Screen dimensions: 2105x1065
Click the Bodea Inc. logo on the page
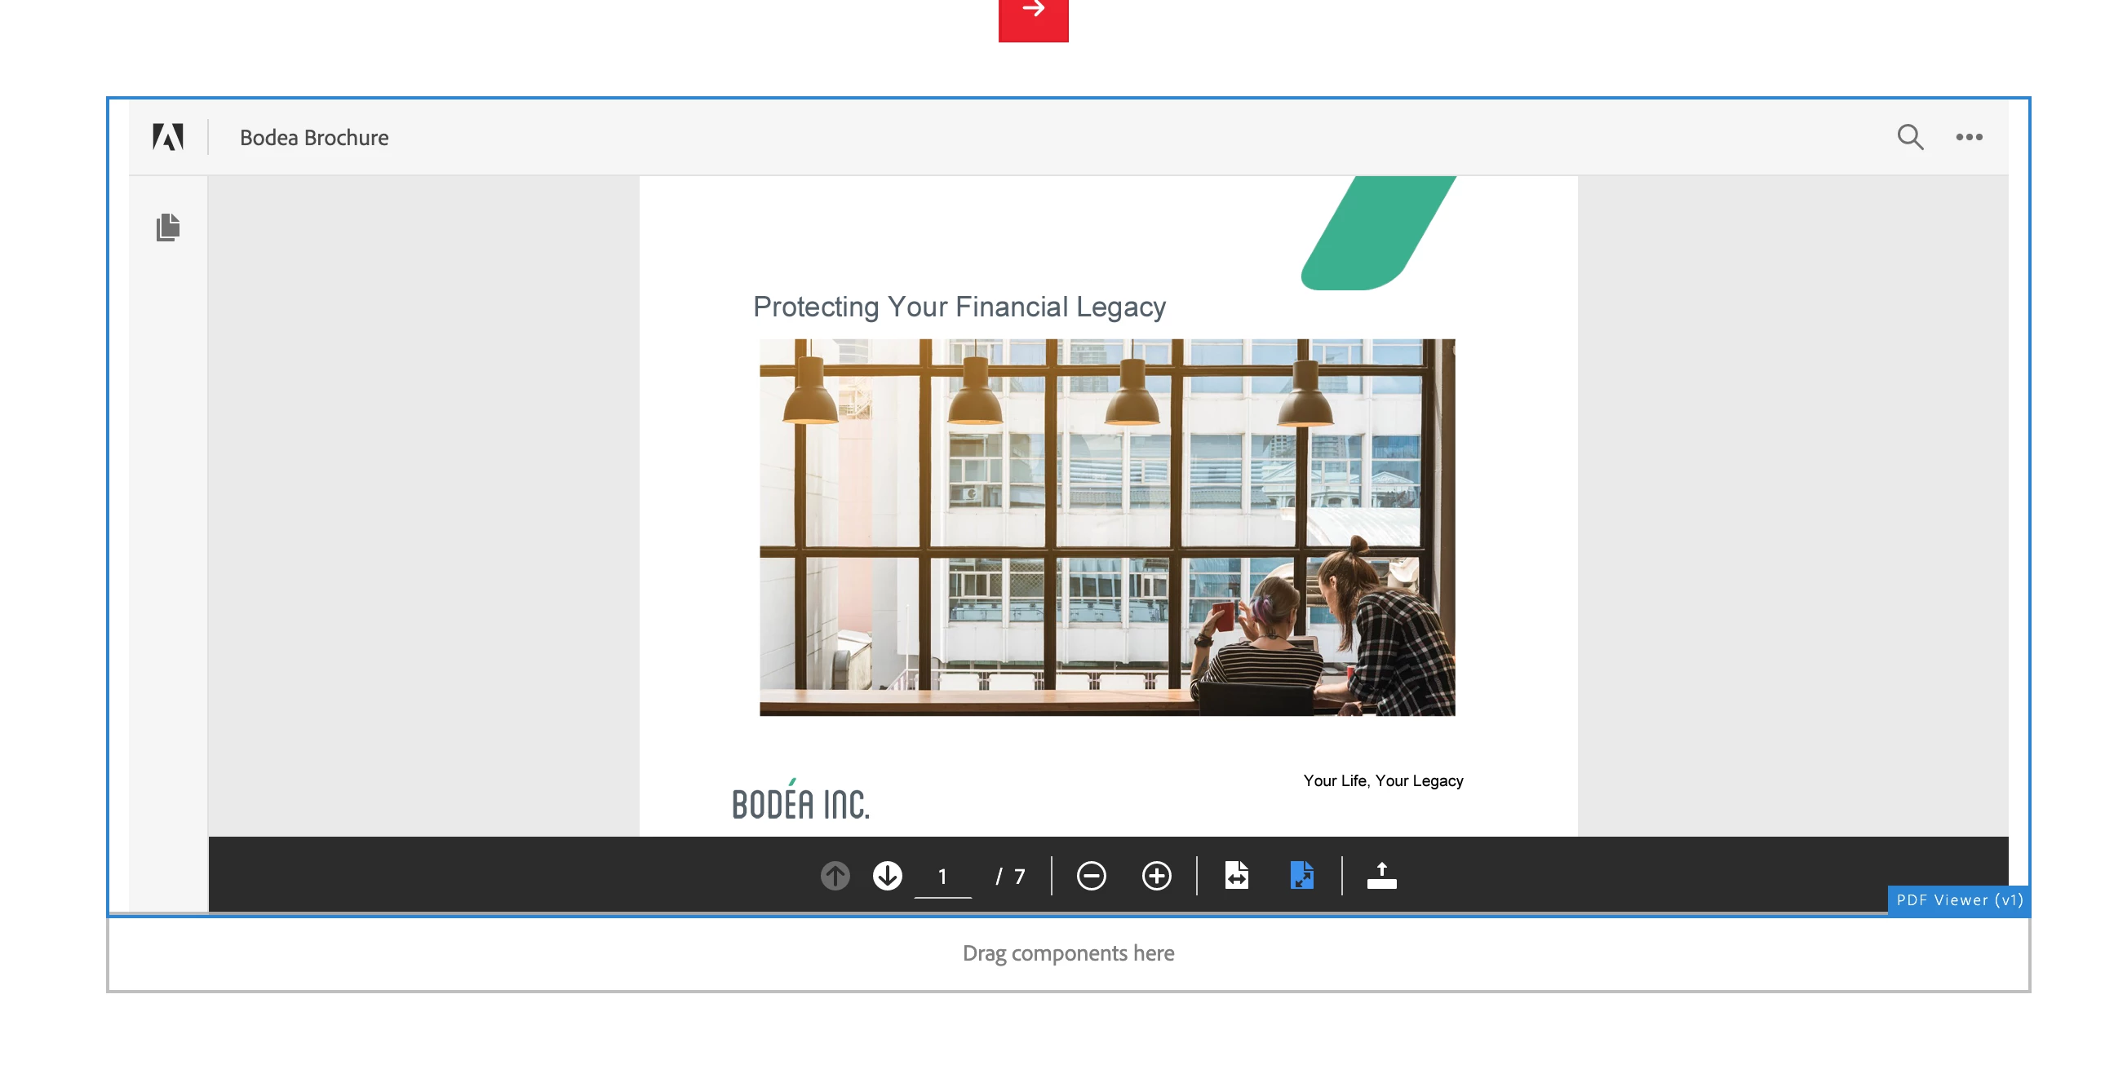tap(800, 802)
